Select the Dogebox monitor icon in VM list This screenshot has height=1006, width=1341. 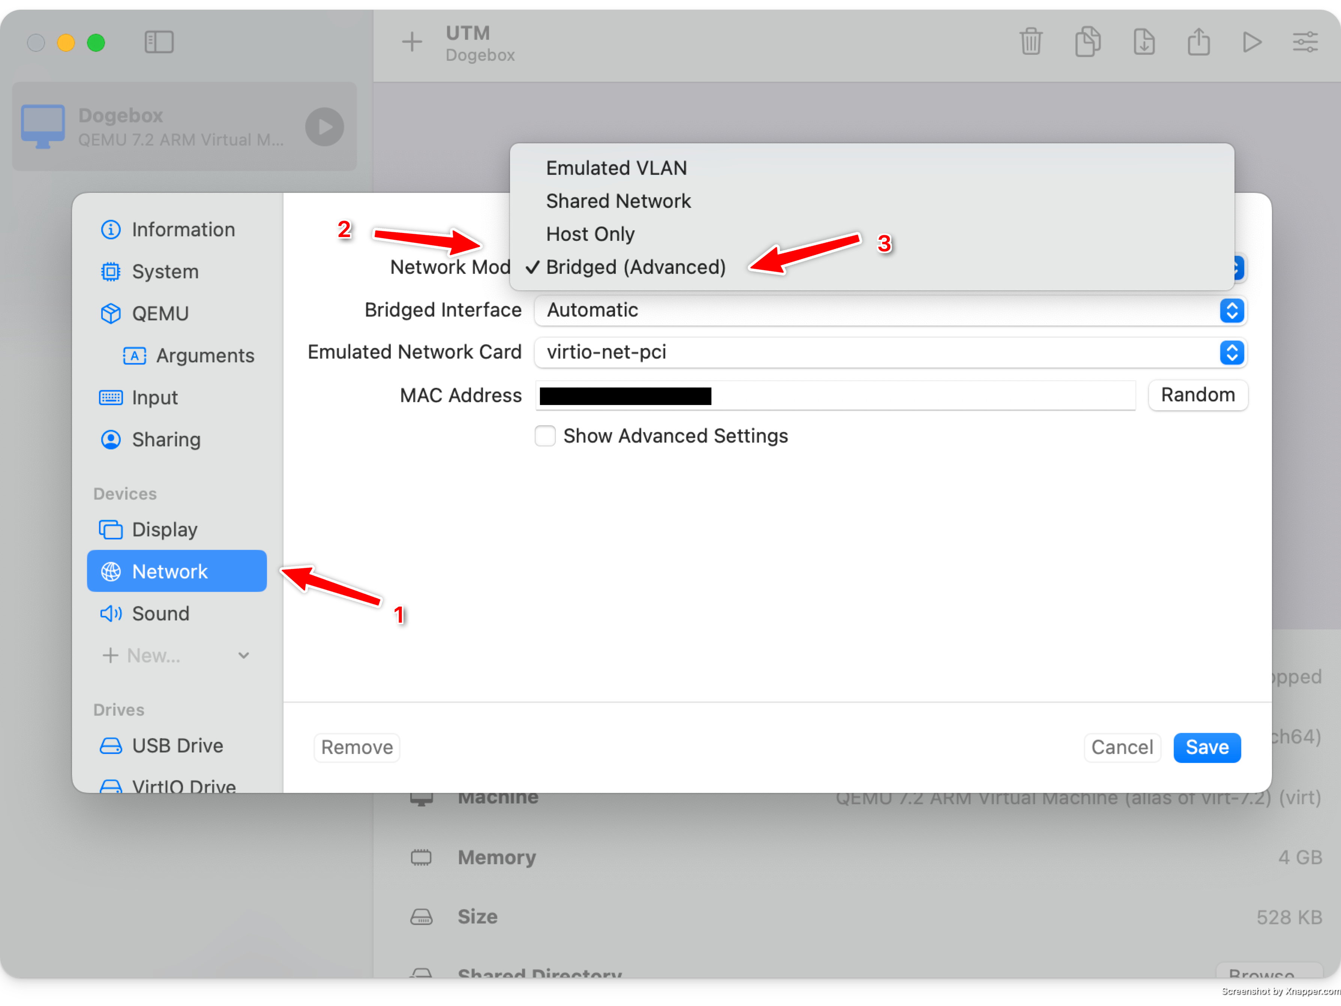tap(43, 126)
